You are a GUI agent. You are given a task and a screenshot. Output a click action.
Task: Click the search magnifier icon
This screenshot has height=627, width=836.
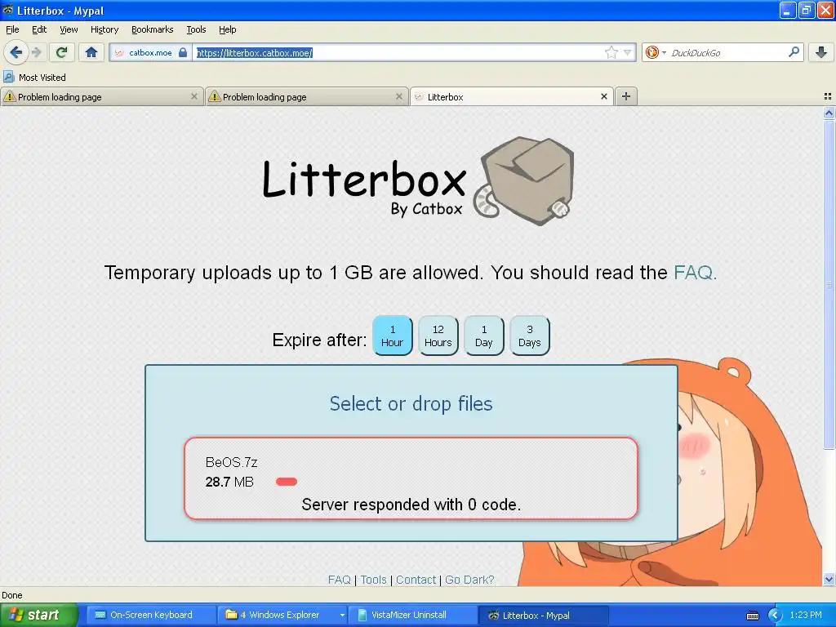click(x=794, y=52)
